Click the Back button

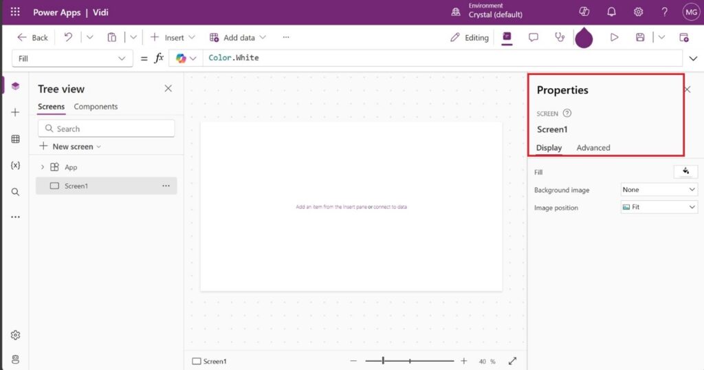32,37
